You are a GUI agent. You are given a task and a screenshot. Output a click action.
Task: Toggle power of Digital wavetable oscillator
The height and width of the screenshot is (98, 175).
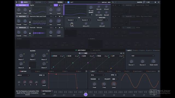point(17,5)
